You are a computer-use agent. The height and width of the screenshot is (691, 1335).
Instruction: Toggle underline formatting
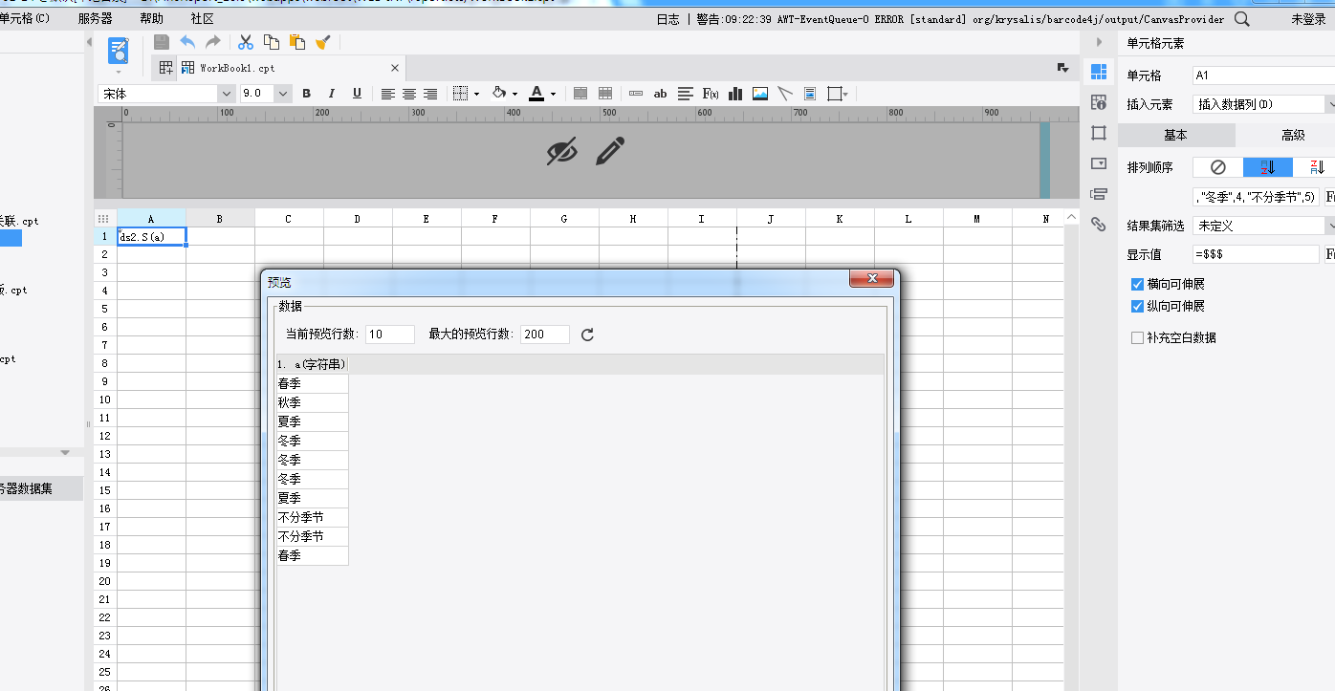(357, 94)
